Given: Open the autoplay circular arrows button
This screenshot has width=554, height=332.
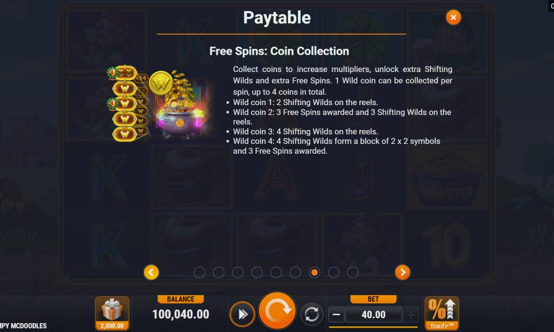Looking at the screenshot, I should point(311,314).
